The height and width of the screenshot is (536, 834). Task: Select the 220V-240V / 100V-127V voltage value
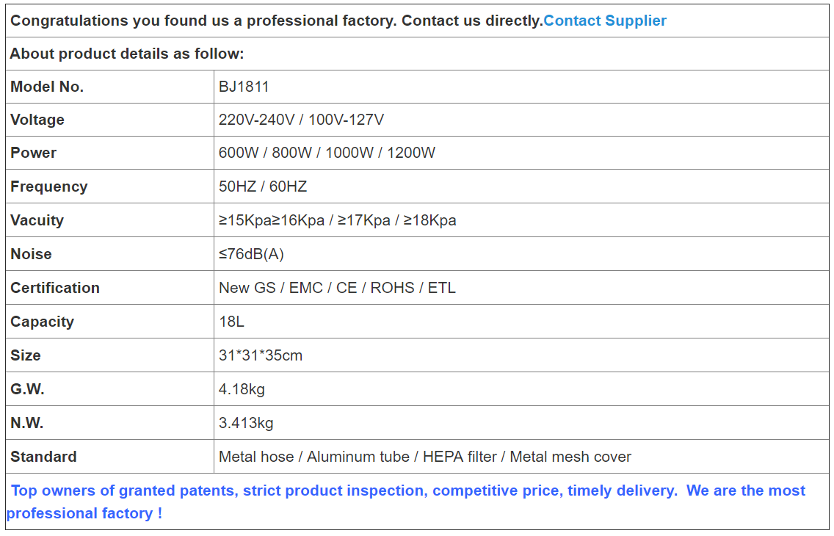tap(301, 120)
